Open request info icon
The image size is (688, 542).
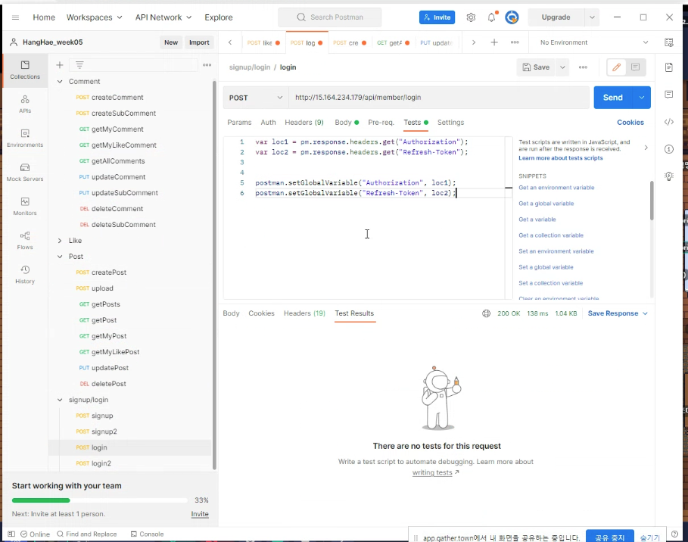668,149
